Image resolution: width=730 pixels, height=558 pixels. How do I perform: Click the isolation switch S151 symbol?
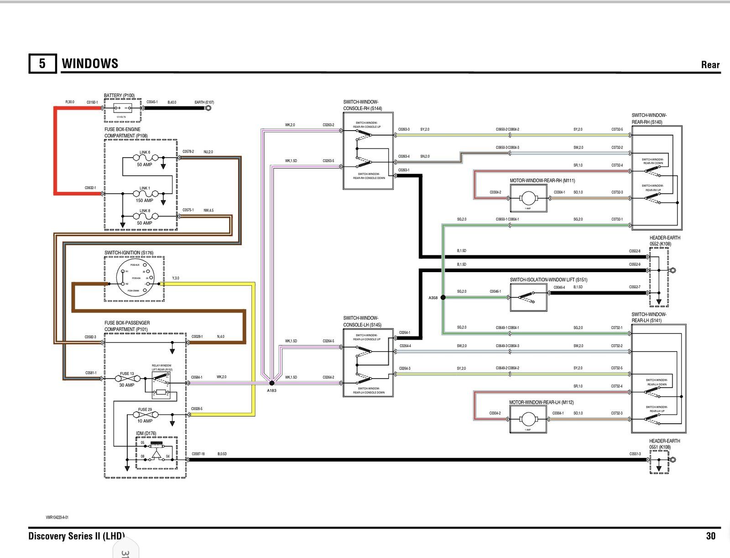click(529, 297)
